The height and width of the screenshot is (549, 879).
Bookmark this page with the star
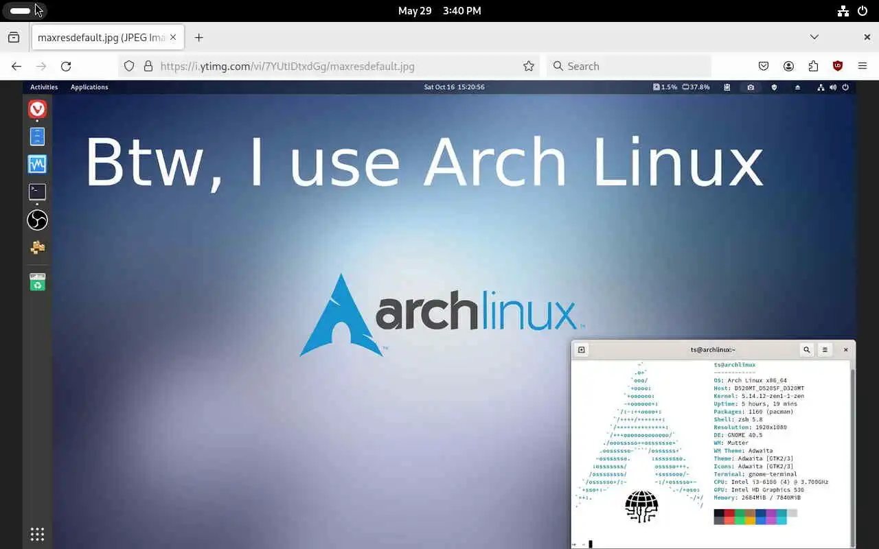pos(528,66)
